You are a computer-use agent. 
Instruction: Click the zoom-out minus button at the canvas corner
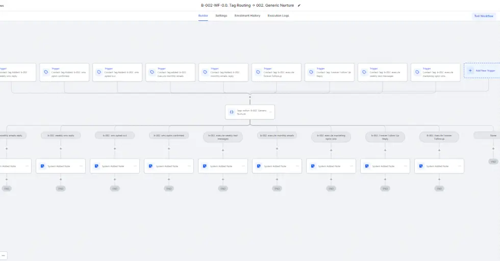(x=3, y=255)
